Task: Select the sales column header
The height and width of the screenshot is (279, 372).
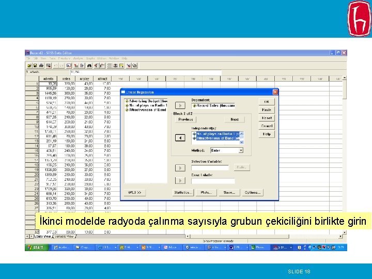Action: click(x=66, y=79)
